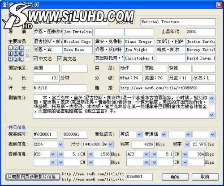Expand the X264 video codec dropdown

tap(60, 144)
